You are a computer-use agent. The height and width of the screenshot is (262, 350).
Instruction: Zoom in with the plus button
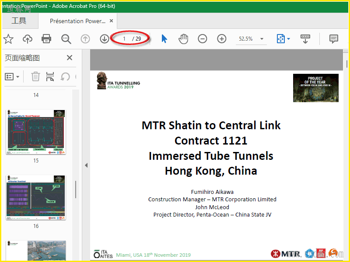click(x=221, y=39)
